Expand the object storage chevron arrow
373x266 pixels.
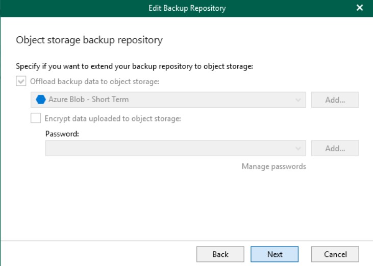pos(298,100)
